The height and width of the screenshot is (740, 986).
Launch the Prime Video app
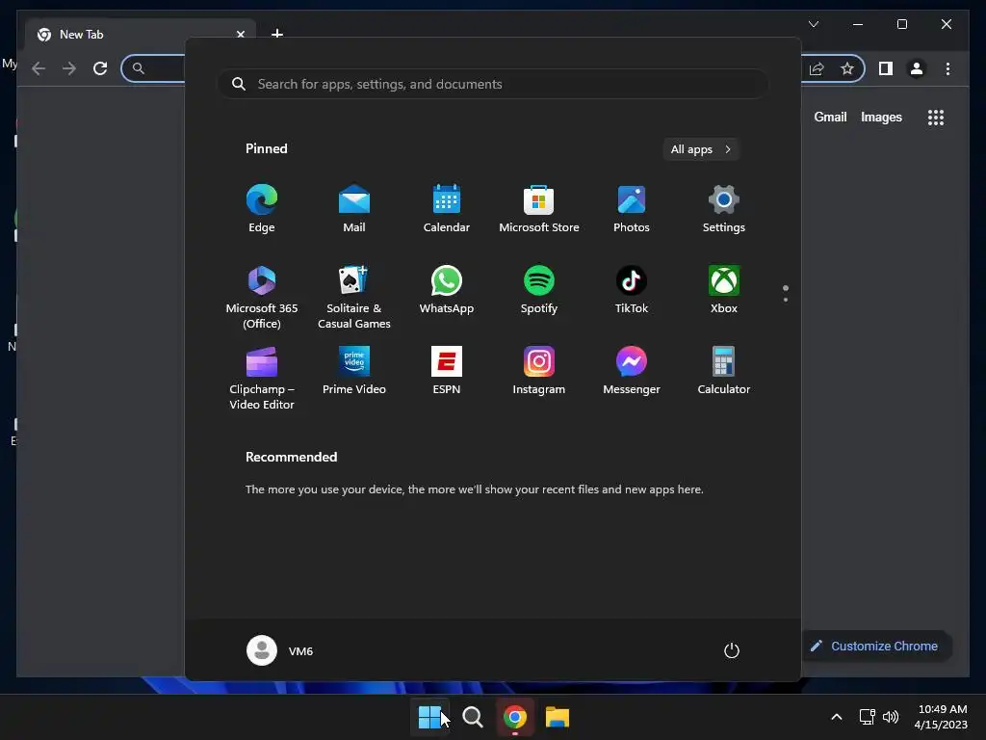tap(354, 371)
